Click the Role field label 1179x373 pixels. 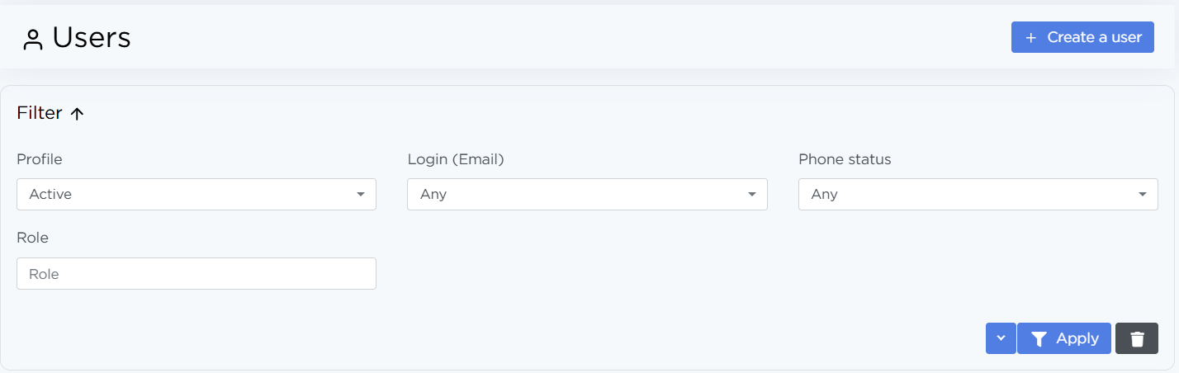[33, 238]
